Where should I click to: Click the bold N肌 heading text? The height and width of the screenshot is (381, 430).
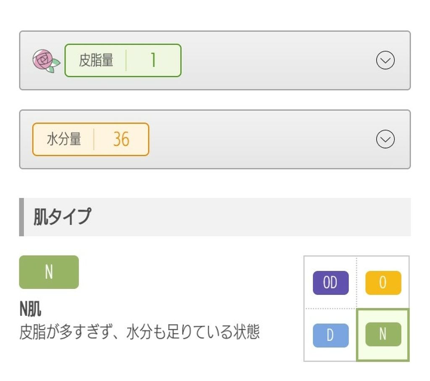tap(30, 310)
